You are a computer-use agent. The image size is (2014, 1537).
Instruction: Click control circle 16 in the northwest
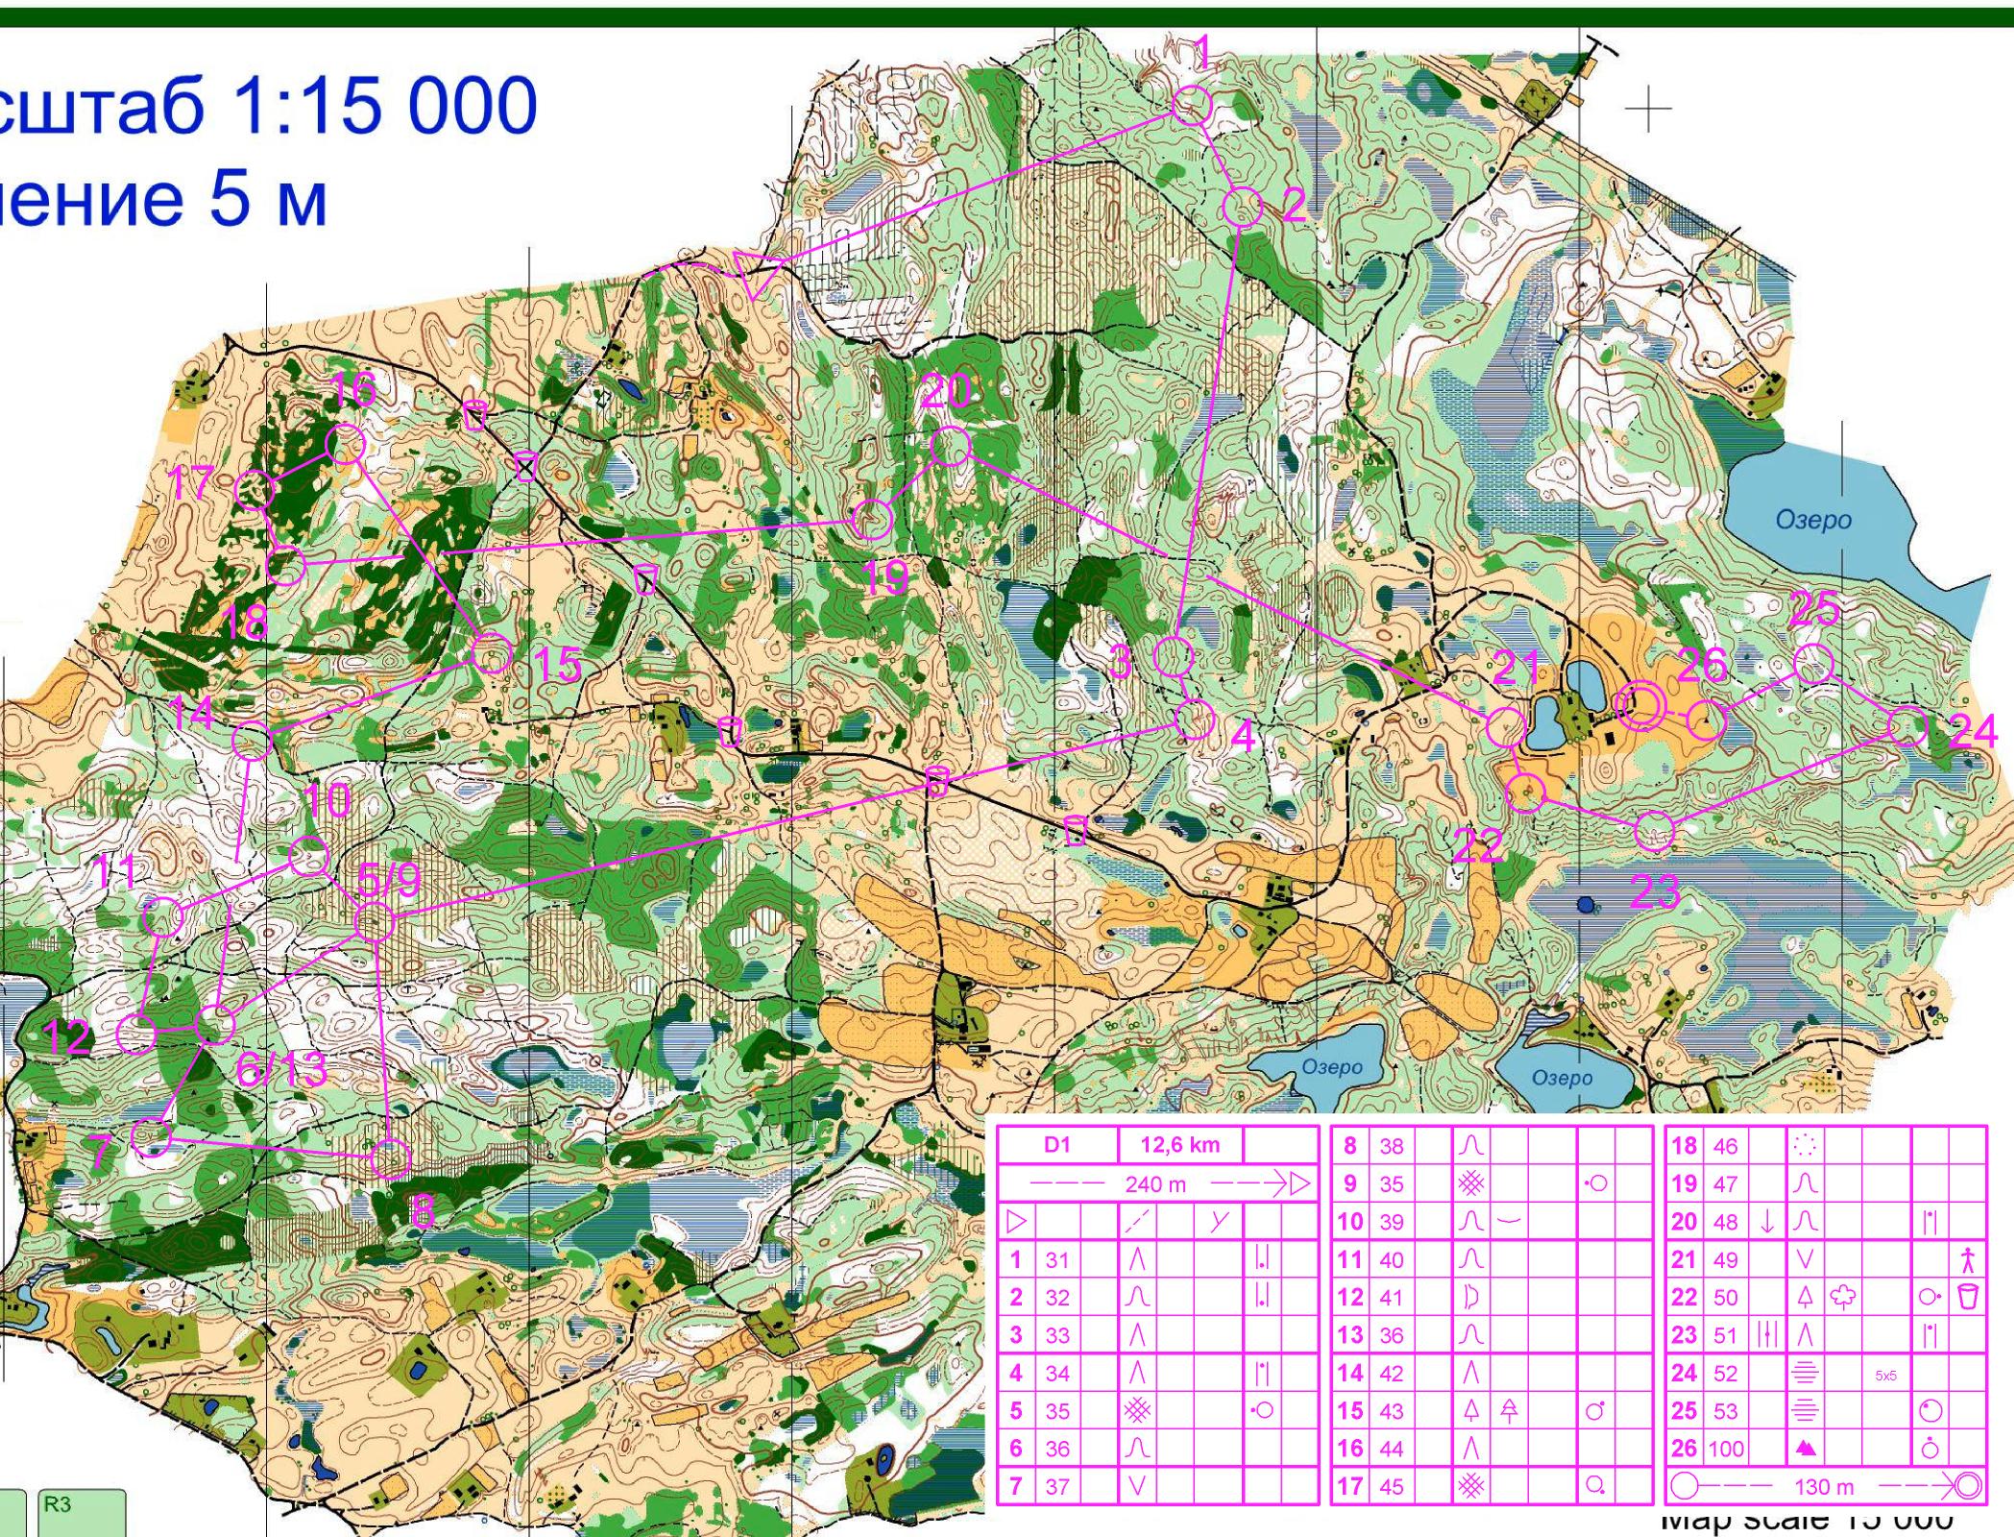pyautogui.click(x=346, y=445)
